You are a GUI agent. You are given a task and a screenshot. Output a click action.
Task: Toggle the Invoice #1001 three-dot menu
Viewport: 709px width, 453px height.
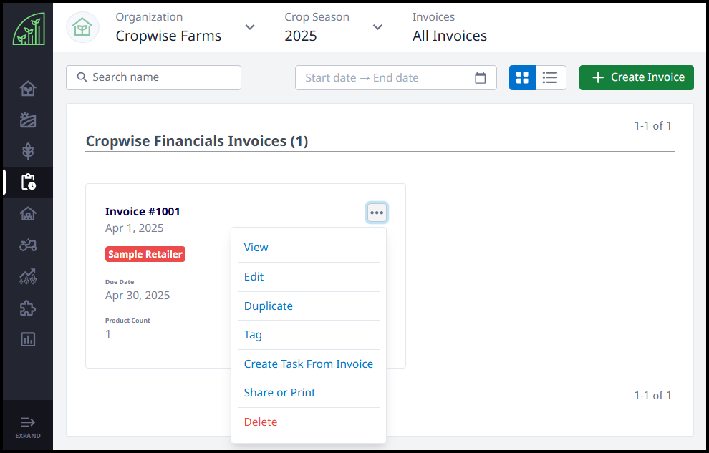tap(377, 213)
